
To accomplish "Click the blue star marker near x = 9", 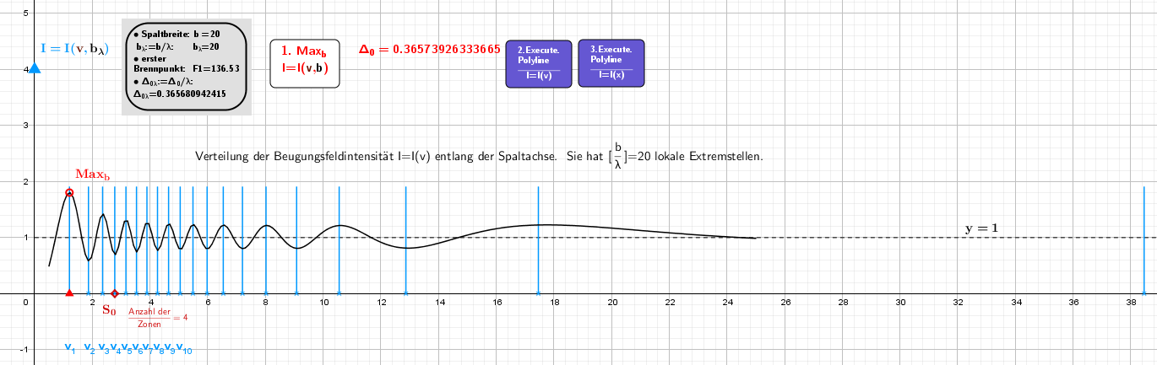I will [x=296, y=293].
